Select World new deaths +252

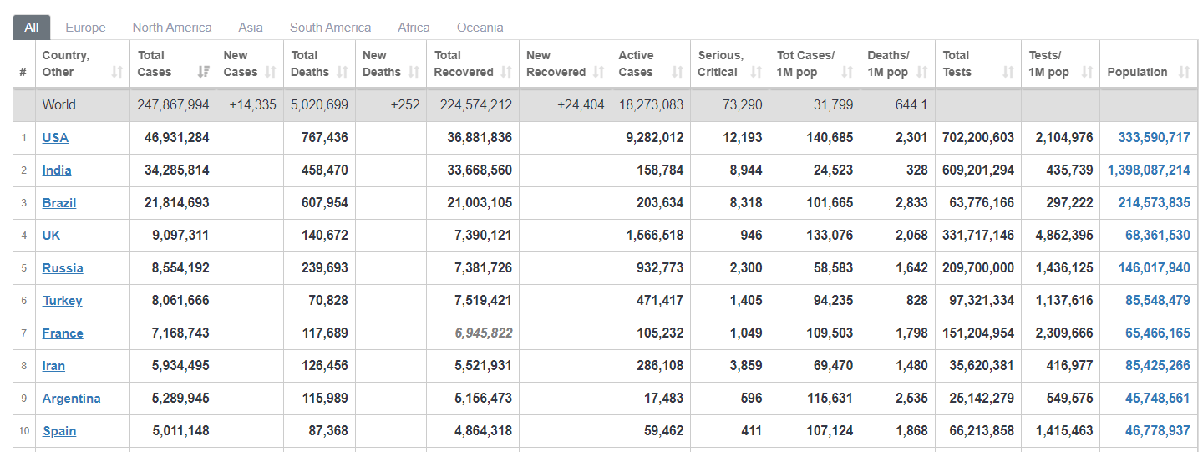405,105
